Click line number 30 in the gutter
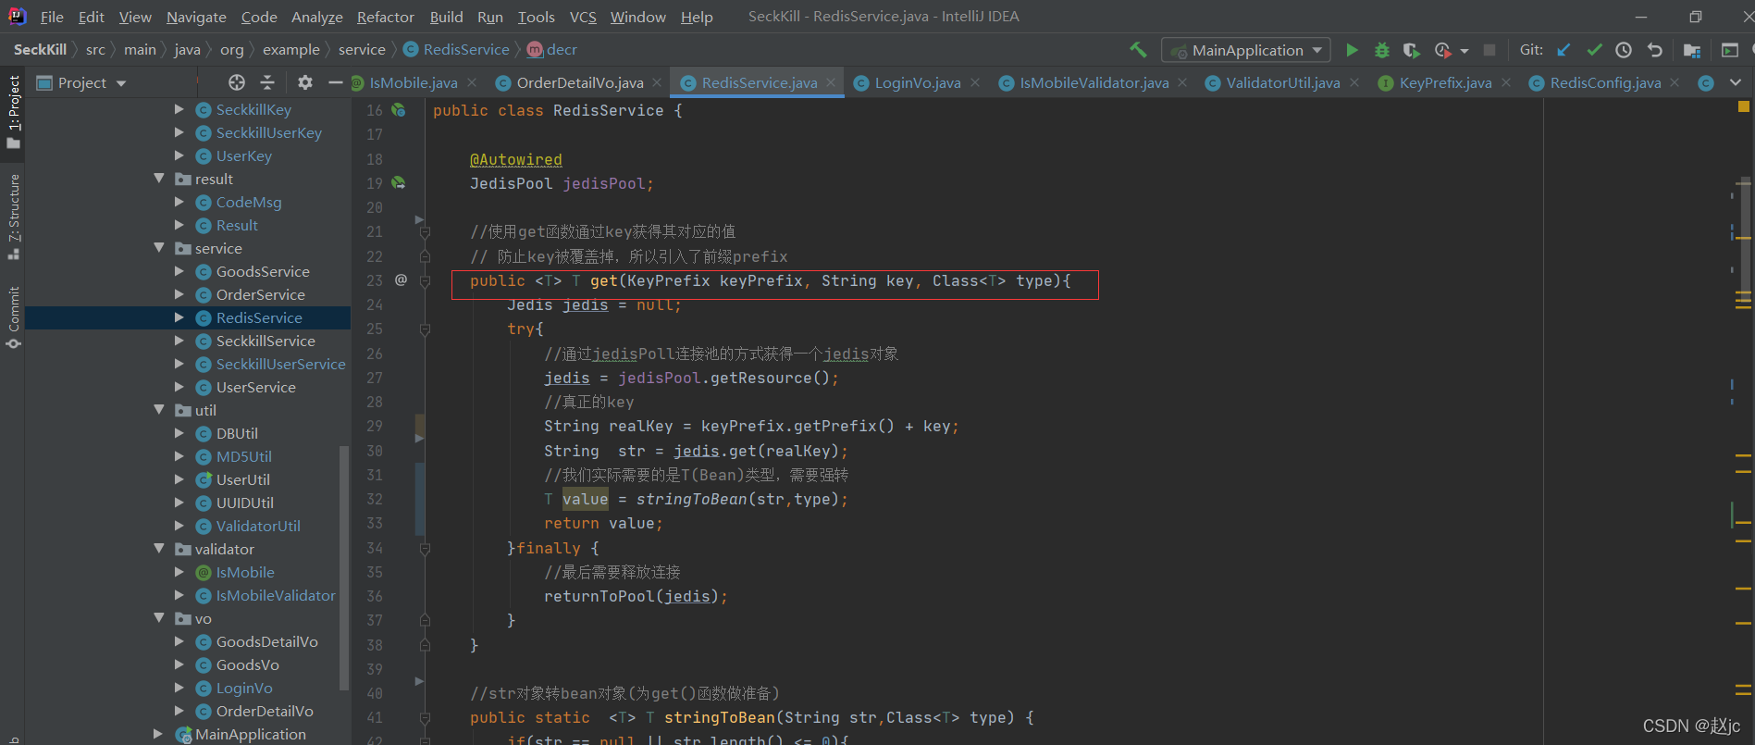The width and height of the screenshot is (1755, 745). (374, 451)
